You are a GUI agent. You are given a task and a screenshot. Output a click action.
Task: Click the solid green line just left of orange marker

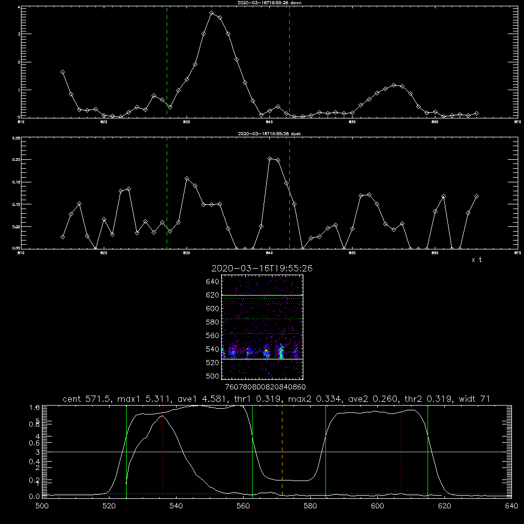tap(253, 451)
